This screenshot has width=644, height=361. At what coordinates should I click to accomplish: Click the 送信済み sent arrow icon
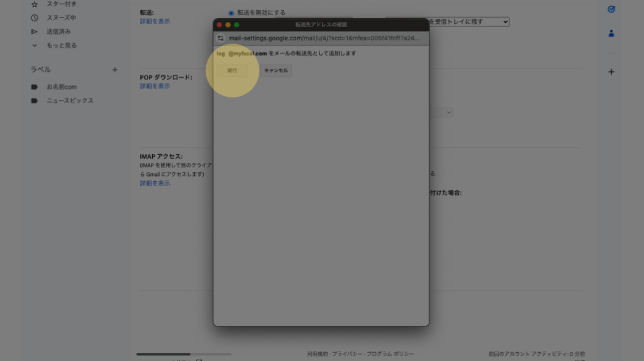35,31
